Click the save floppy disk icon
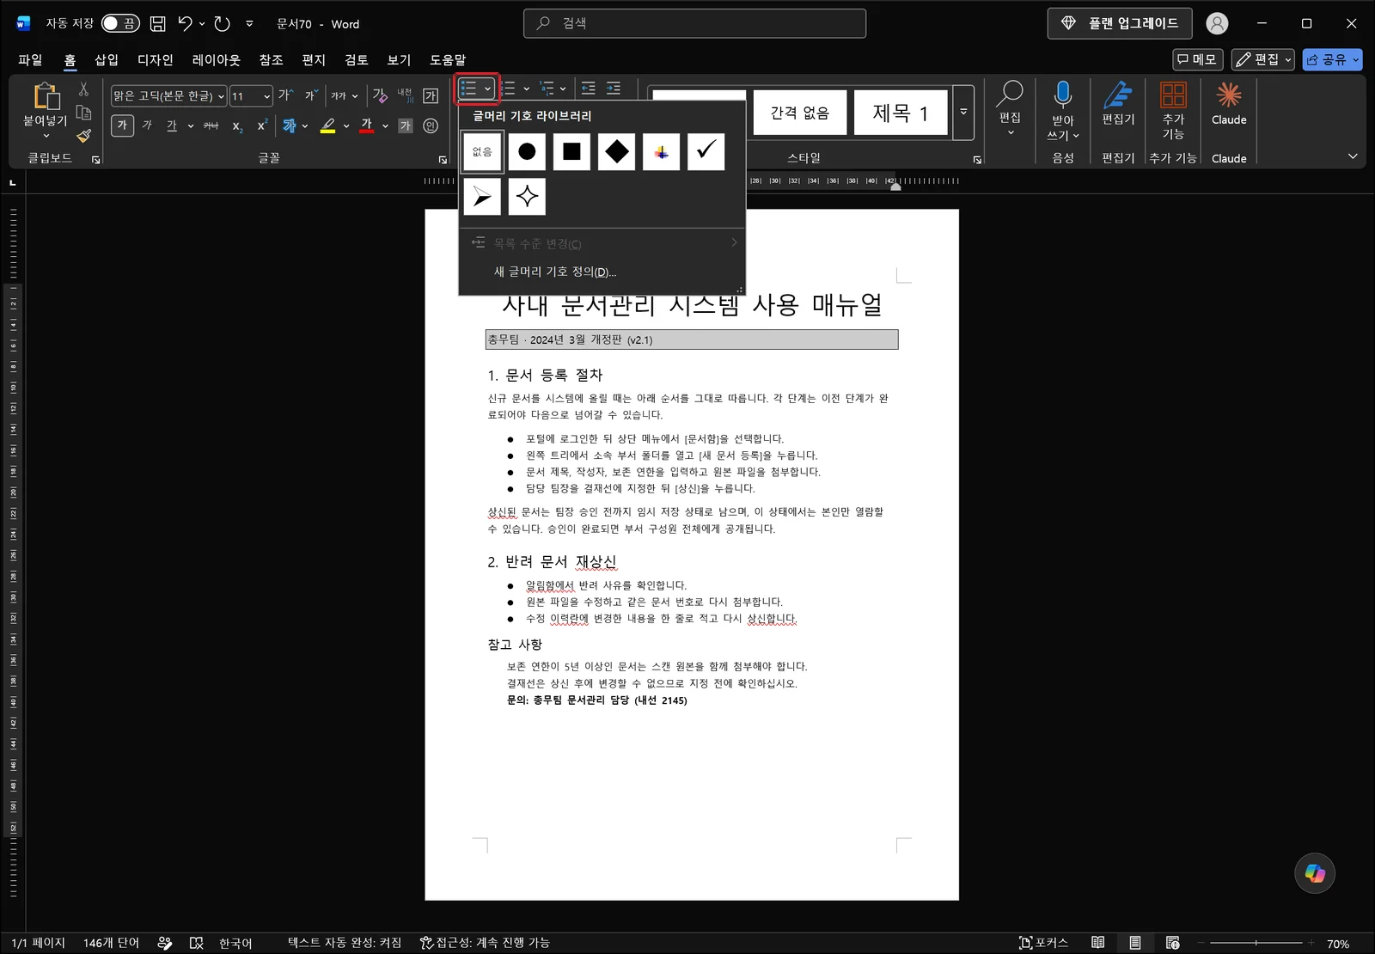Viewport: 1375px width, 954px height. point(157,23)
